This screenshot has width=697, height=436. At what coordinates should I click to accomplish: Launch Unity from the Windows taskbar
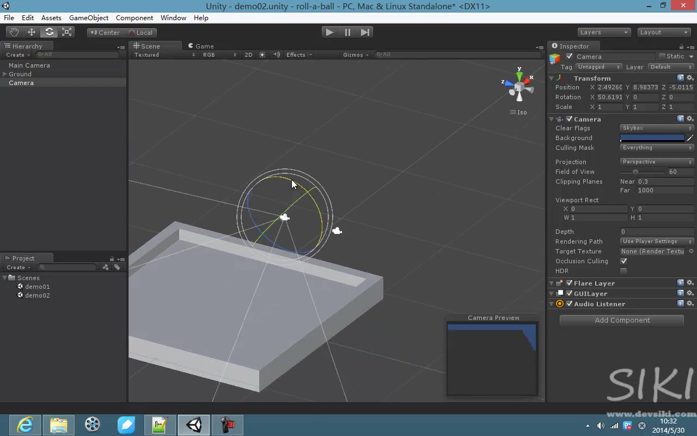click(193, 425)
